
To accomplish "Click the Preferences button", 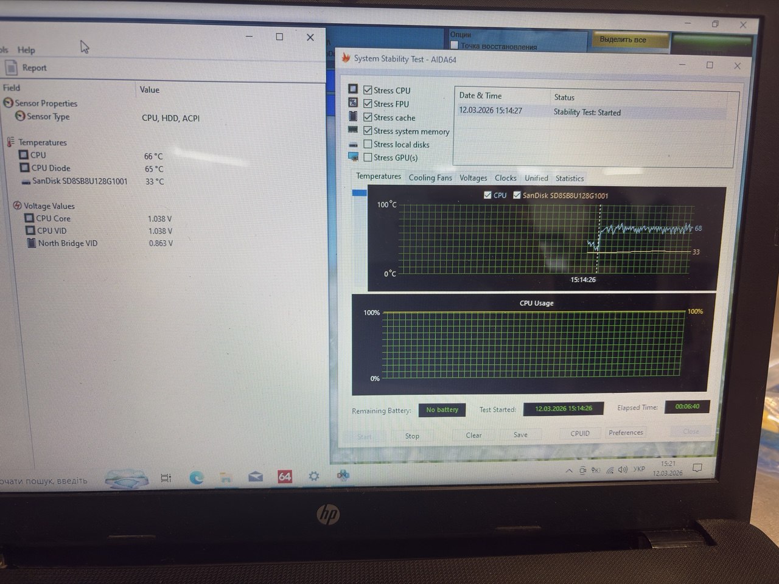I will point(626,433).
